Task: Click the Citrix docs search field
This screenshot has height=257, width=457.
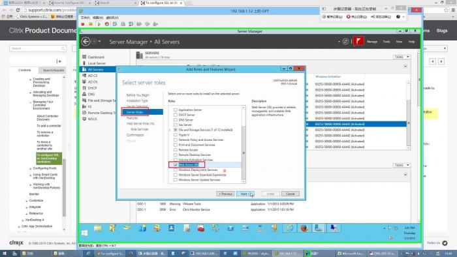Action: [38, 48]
